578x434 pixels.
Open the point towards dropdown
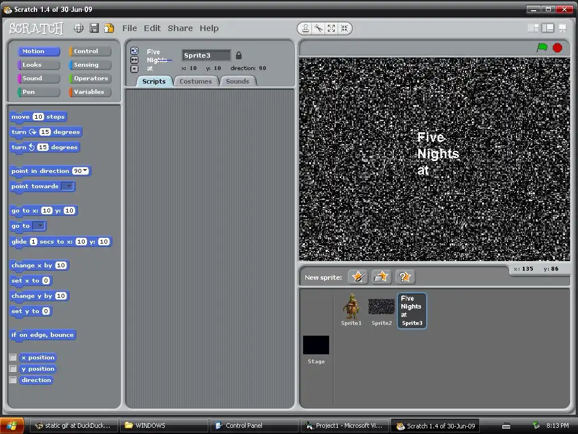[x=68, y=186]
